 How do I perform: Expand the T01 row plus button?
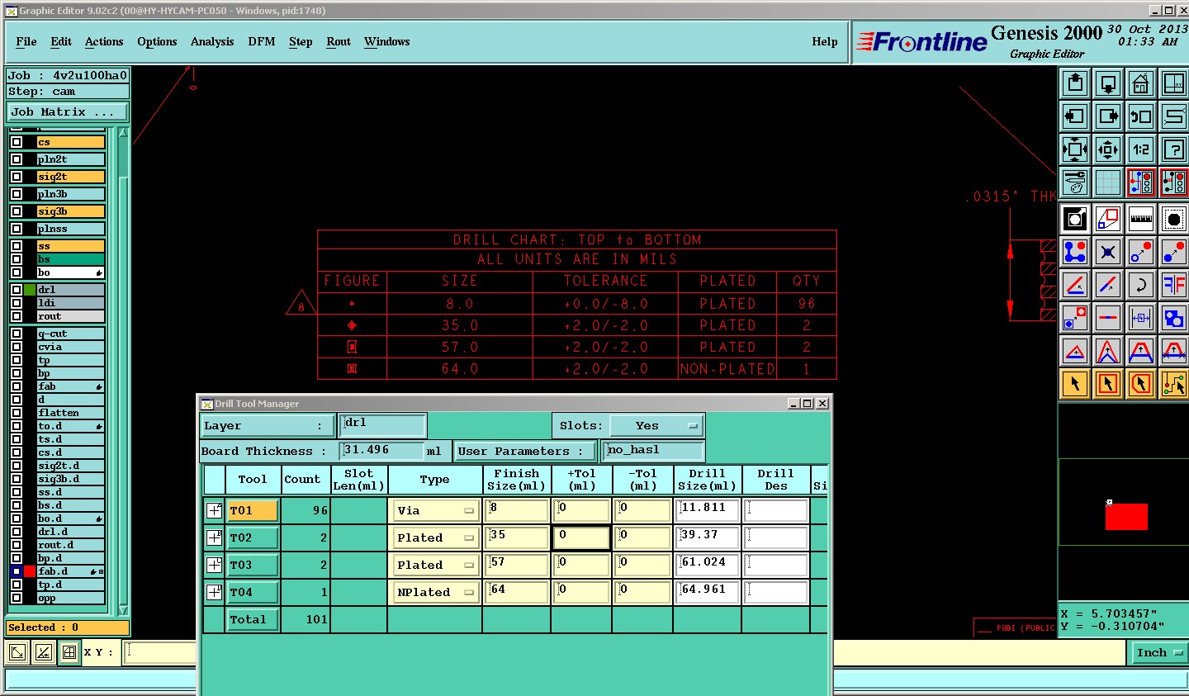click(x=214, y=510)
